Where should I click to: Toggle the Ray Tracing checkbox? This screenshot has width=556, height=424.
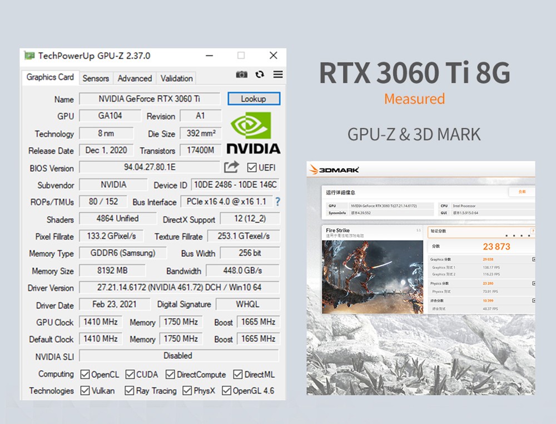tap(128, 391)
